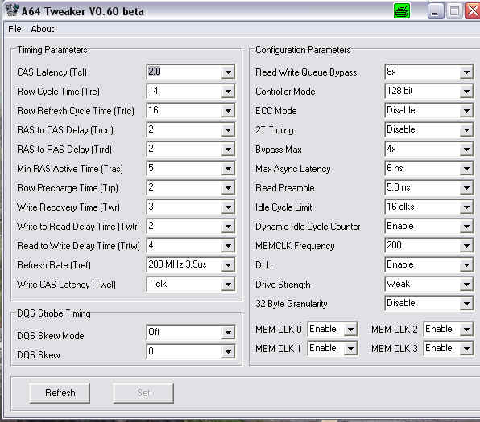Click the 'CAS Latency (Tcl)' label
The height and width of the screenshot is (422, 480).
click(52, 72)
